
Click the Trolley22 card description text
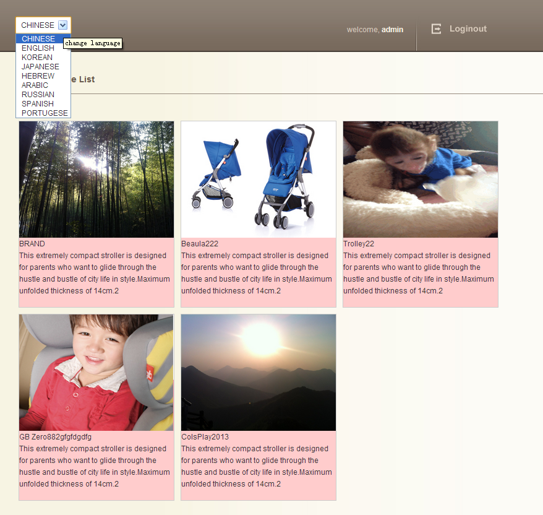click(x=419, y=273)
